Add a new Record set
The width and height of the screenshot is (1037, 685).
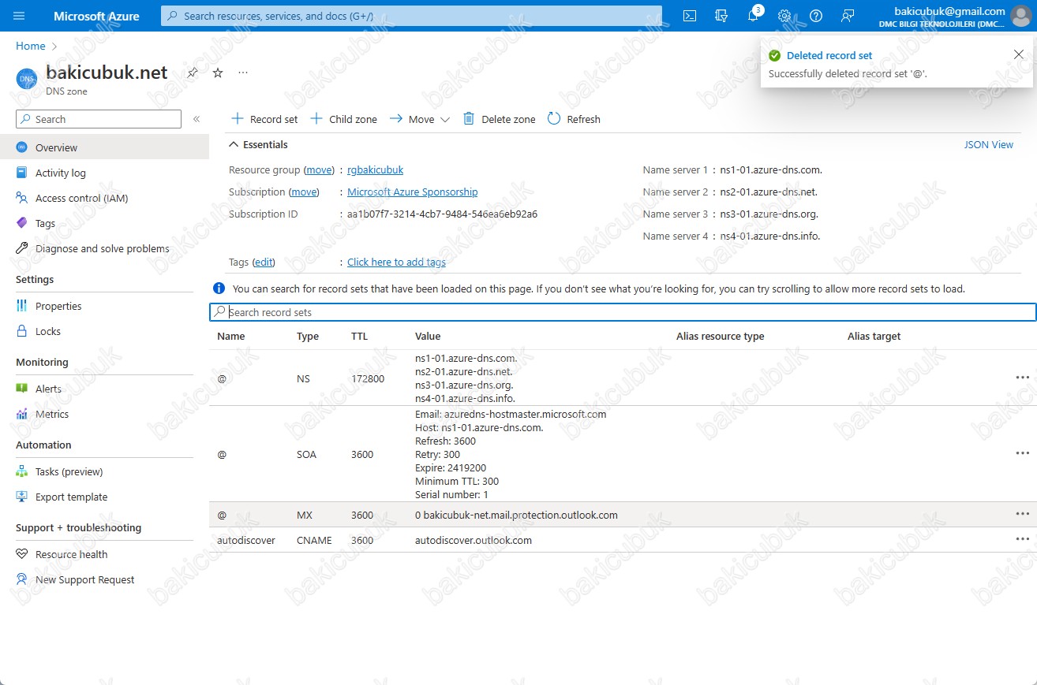tap(264, 119)
